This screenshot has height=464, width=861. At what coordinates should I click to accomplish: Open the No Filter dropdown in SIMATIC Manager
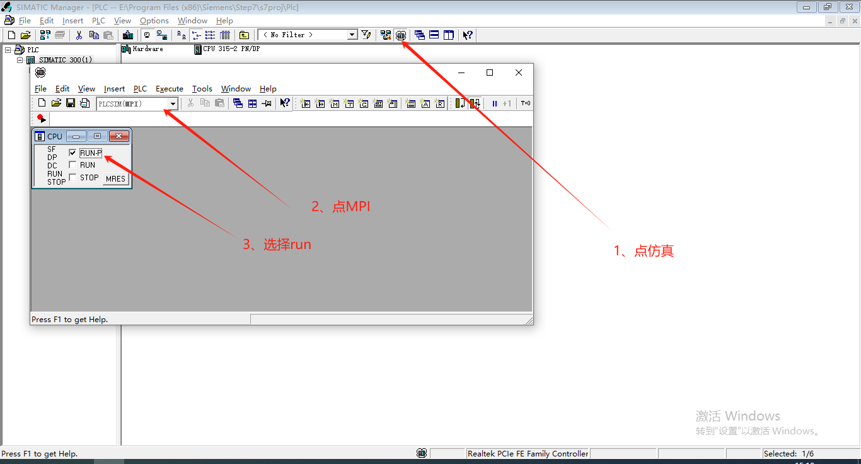pos(352,35)
